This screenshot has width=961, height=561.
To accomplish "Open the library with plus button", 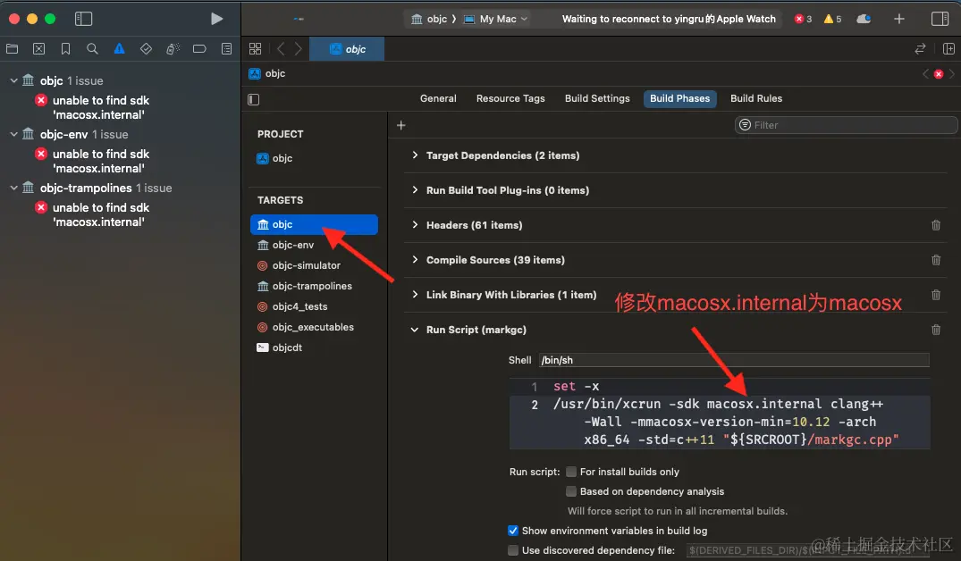I will tap(898, 19).
